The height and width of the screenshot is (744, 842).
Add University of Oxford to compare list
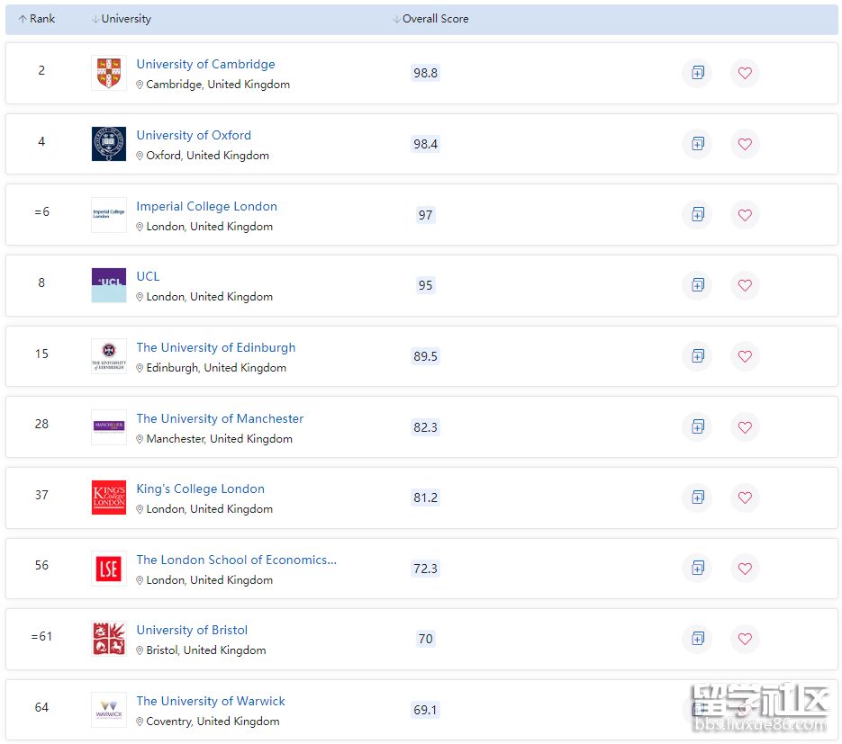click(x=698, y=144)
